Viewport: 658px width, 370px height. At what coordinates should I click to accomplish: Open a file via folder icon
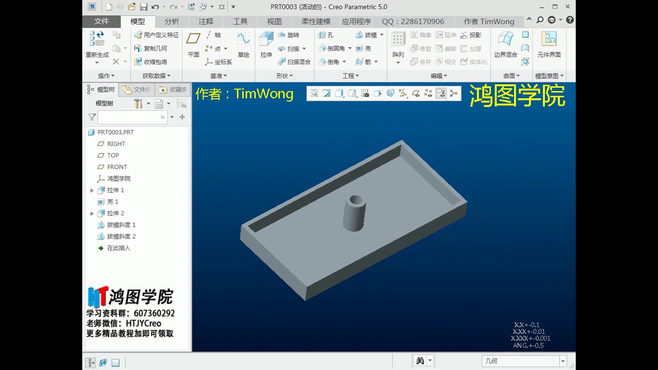click(132, 7)
